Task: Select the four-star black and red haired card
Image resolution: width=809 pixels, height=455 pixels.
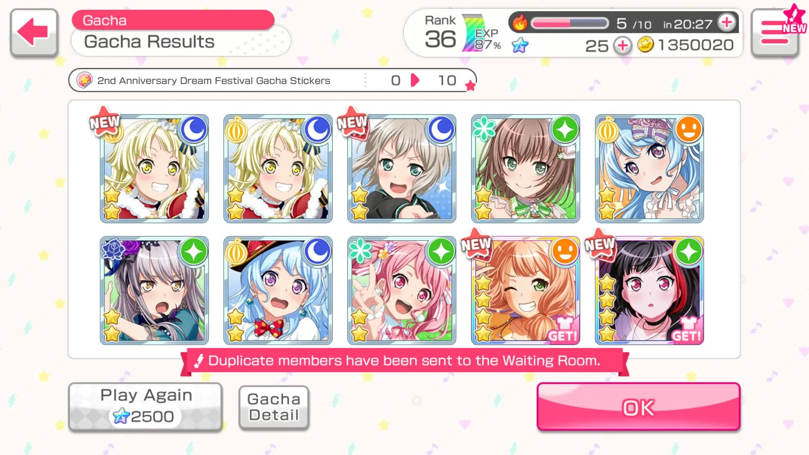Action: pos(649,291)
